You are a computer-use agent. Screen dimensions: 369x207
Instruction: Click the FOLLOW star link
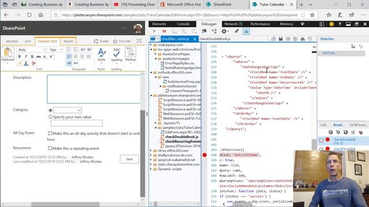click(122, 41)
